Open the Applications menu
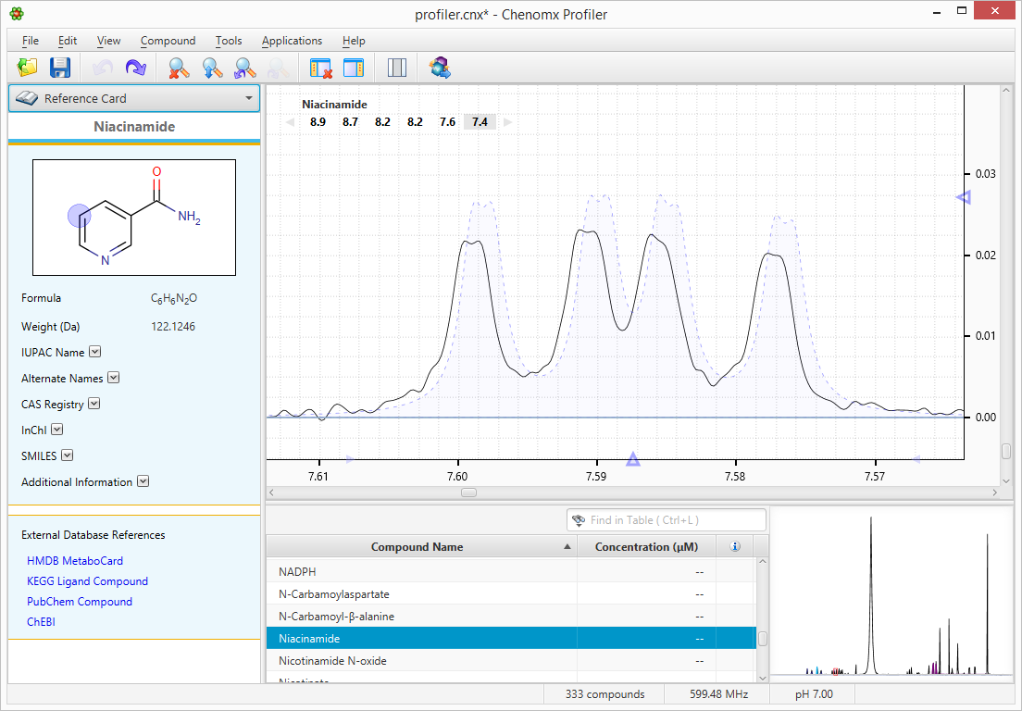The width and height of the screenshot is (1022, 711). pyautogui.click(x=292, y=41)
